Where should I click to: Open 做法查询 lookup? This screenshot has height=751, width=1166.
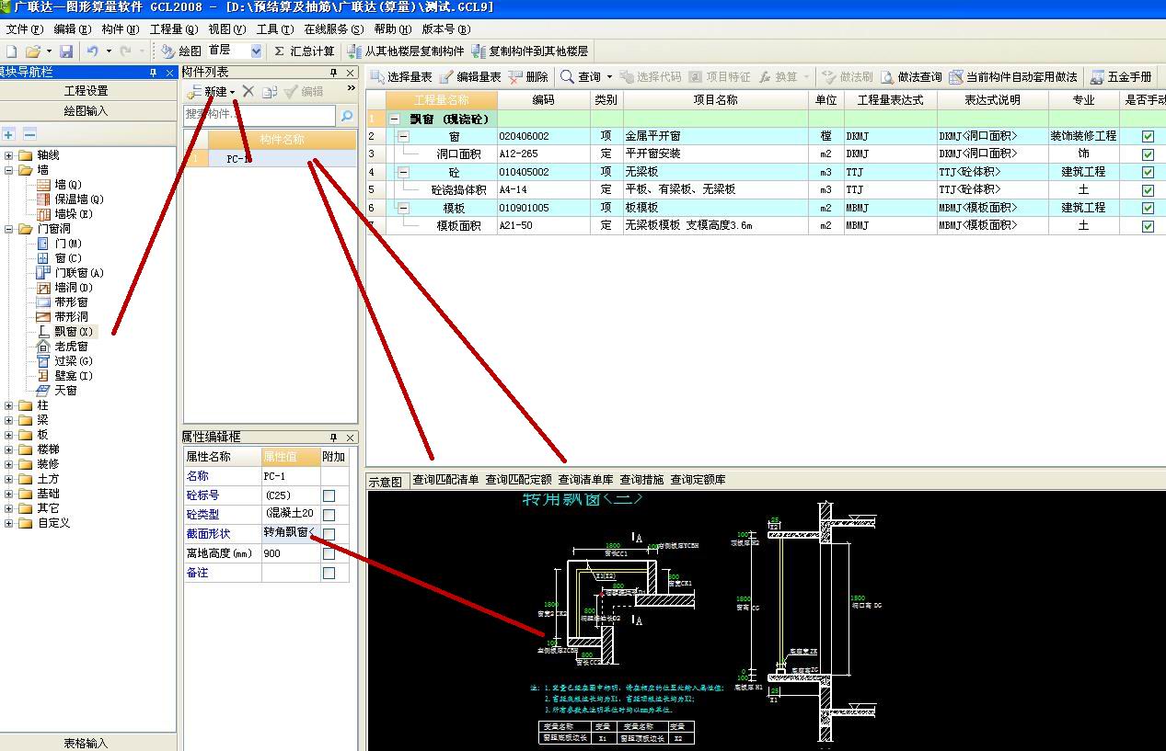(911, 77)
